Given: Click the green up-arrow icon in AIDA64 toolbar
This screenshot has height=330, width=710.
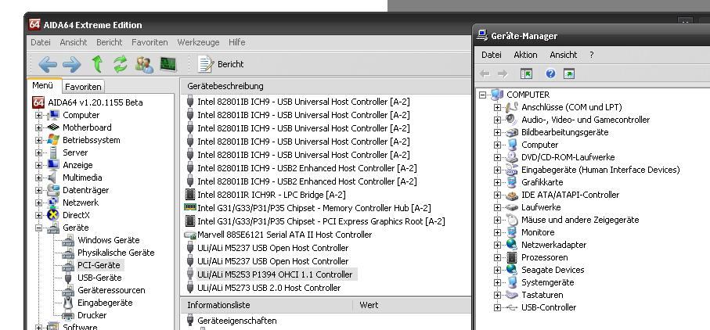Looking at the screenshot, I should pyautogui.click(x=96, y=64).
